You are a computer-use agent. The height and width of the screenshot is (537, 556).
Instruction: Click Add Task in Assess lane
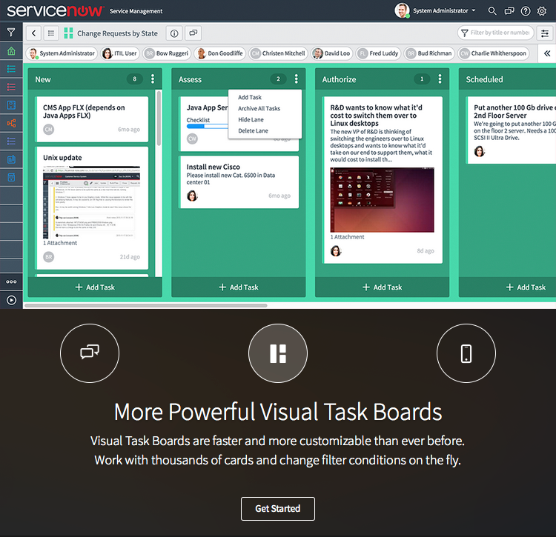239,287
